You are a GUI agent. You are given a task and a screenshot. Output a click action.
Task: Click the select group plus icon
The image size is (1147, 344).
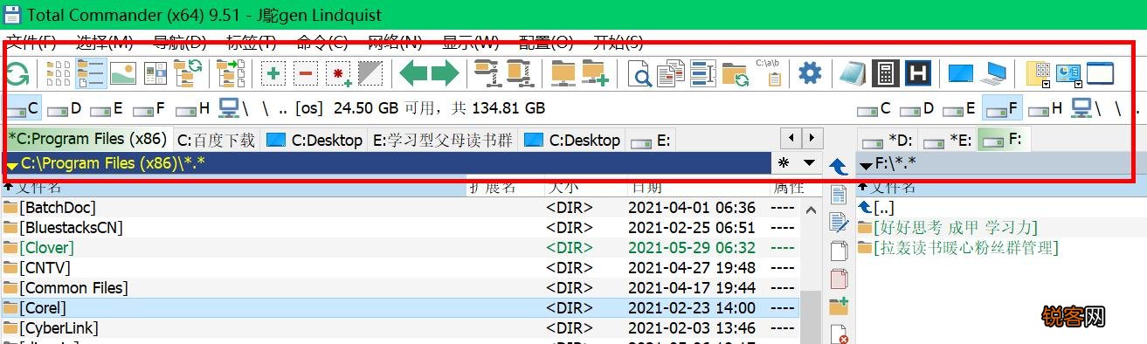(x=273, y=73)
